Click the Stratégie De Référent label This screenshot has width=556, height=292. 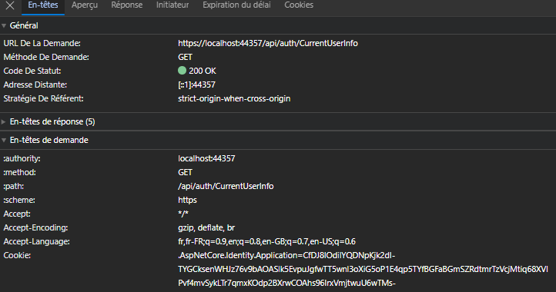click(43, 98)
